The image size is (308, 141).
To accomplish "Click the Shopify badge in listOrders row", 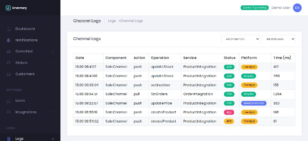I will pyautogui.click(x=248, y=94).
